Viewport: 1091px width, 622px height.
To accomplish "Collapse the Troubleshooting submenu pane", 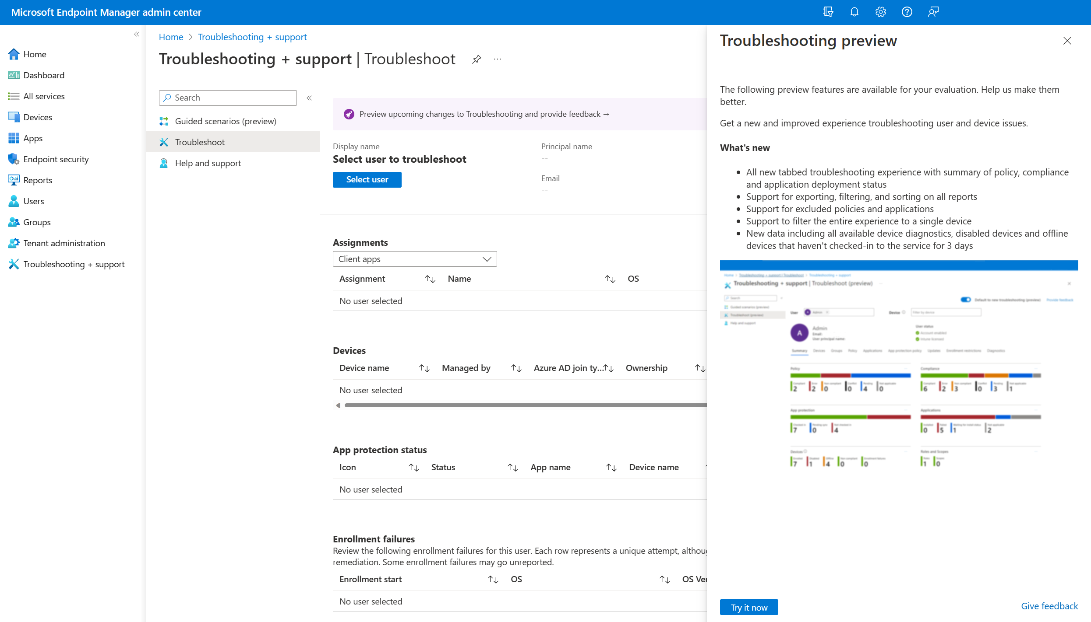I will point(309,98).
